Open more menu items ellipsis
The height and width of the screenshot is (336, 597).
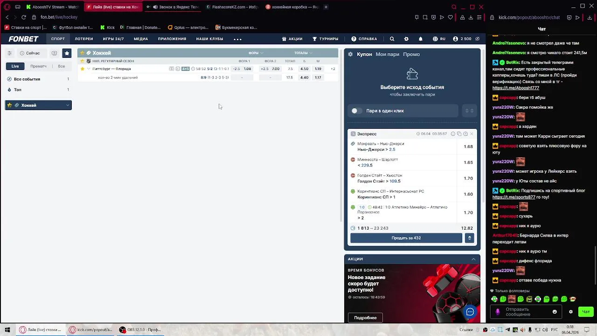tap(237, 39)
